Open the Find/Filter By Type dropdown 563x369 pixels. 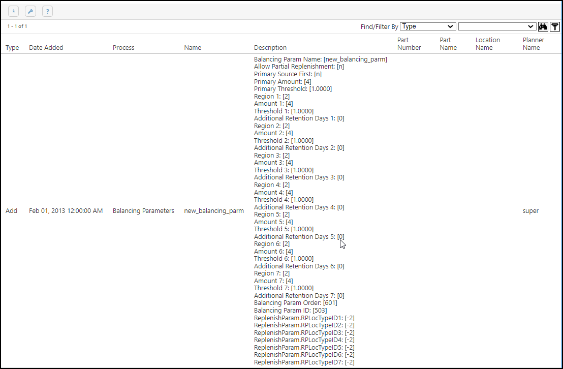point(428,26)
